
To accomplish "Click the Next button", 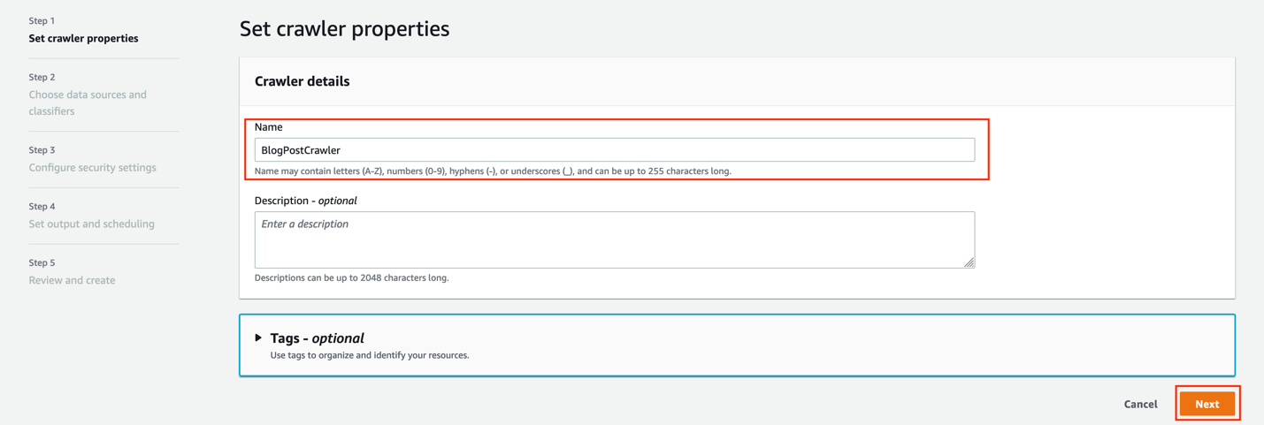I will pyautogui.click(x=1207, y=404).
